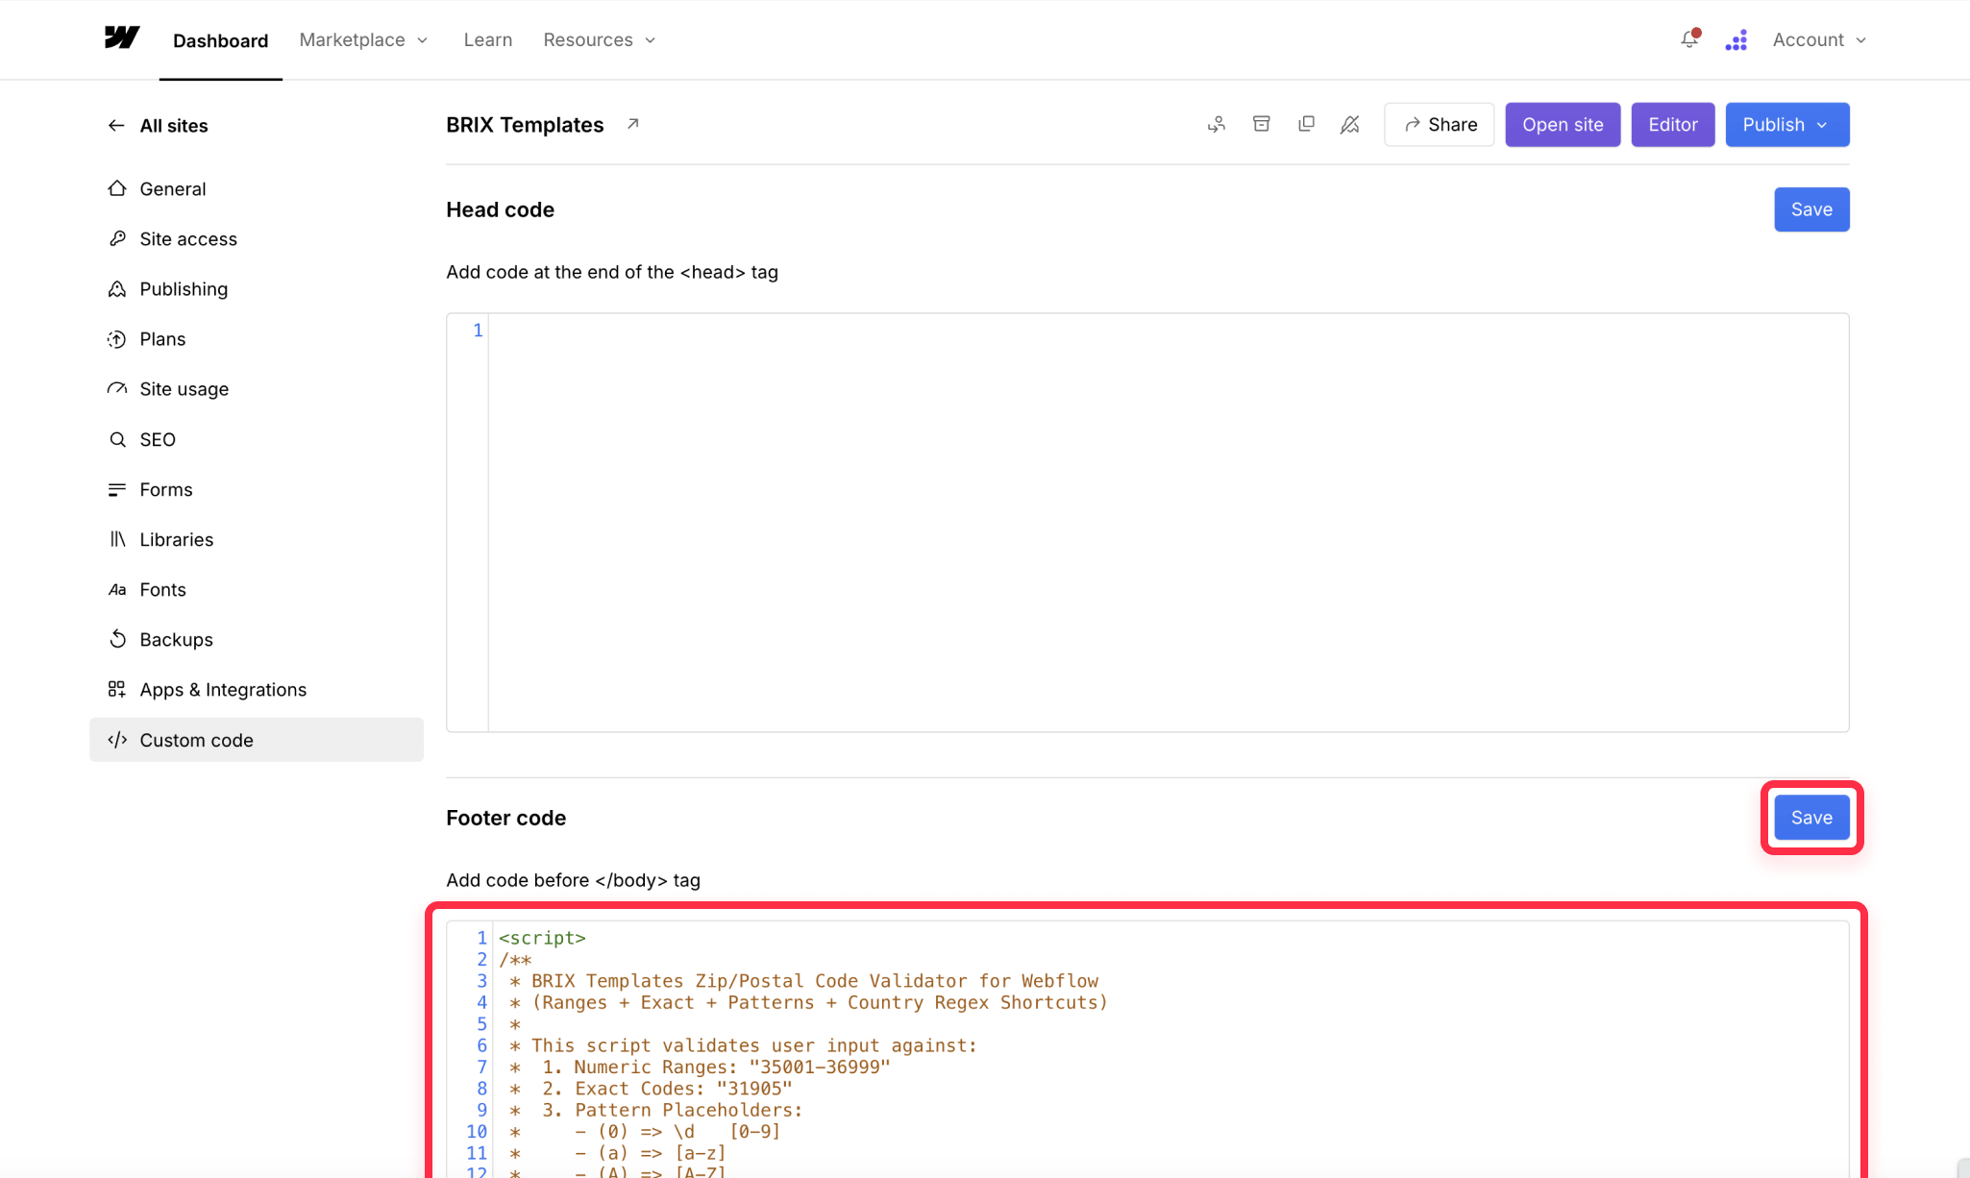Click the Publishing rocket icon

click(x=117, y=288)
